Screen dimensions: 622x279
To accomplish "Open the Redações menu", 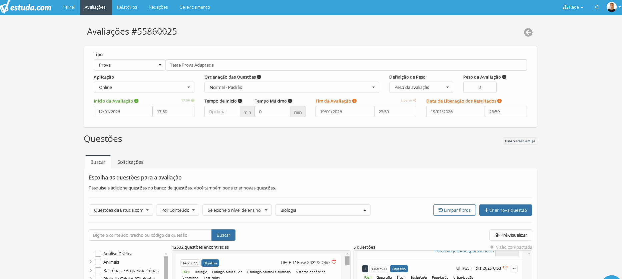I will pyautogui.click(x=158, y=7).
